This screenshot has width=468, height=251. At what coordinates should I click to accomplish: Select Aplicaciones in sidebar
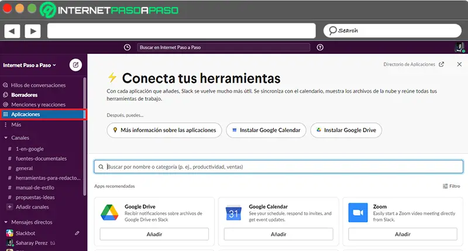[x=43, y=114]
